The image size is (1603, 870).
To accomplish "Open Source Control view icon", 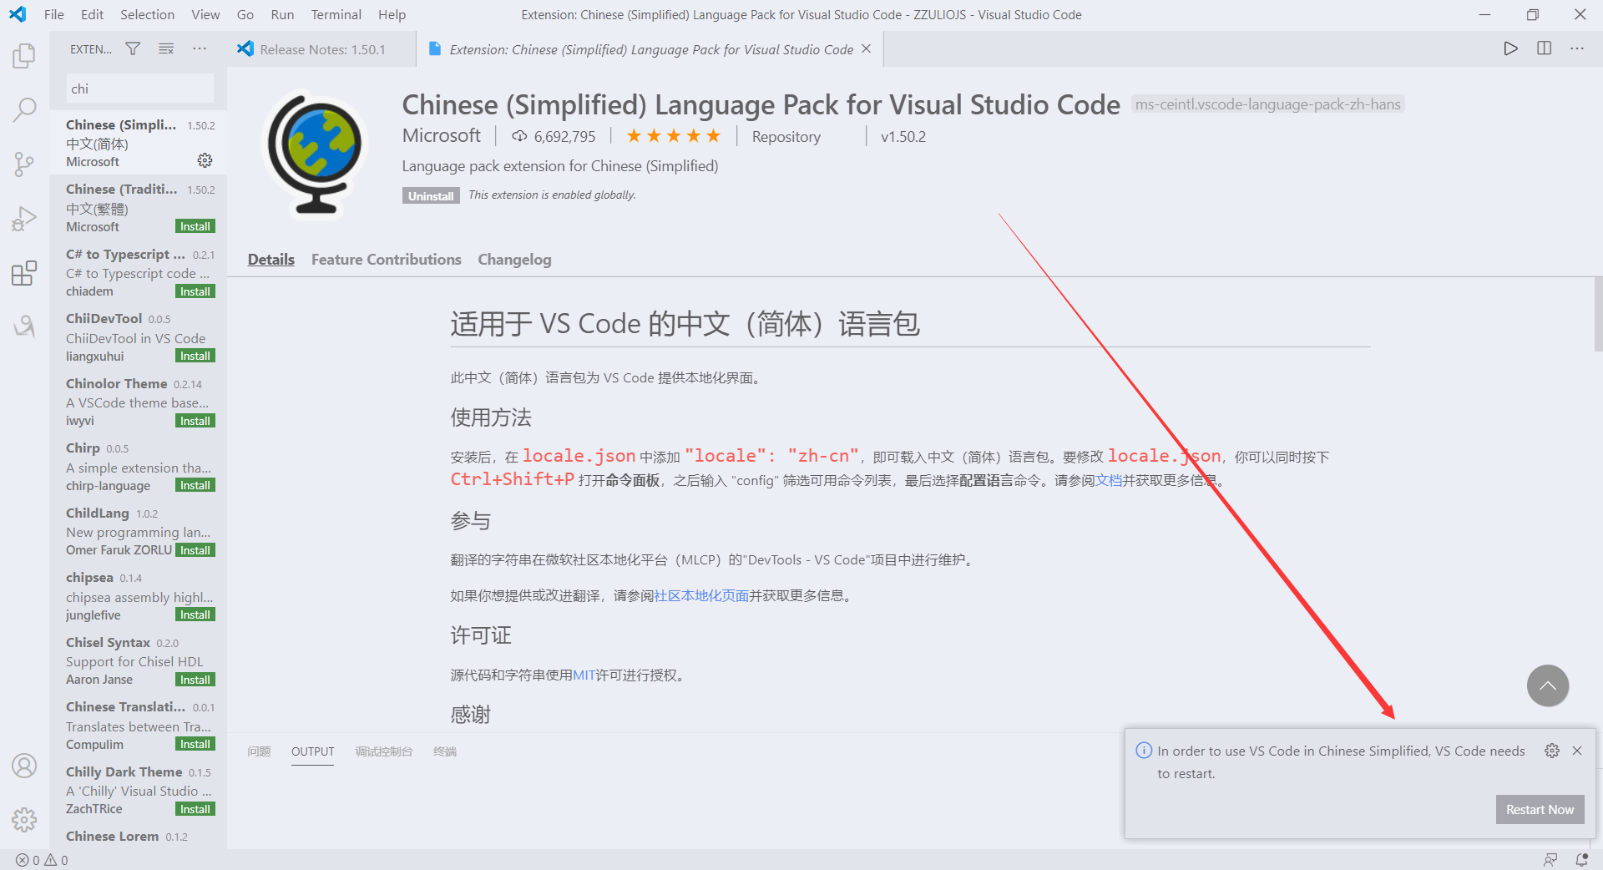I will pos(24,164).
